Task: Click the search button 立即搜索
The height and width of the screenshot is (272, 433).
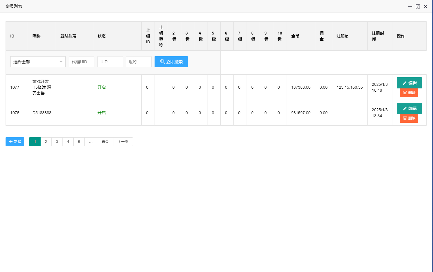Action: 171,62
